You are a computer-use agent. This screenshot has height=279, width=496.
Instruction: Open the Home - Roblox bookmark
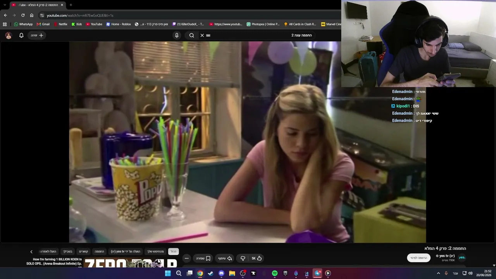tap(119, 24)
